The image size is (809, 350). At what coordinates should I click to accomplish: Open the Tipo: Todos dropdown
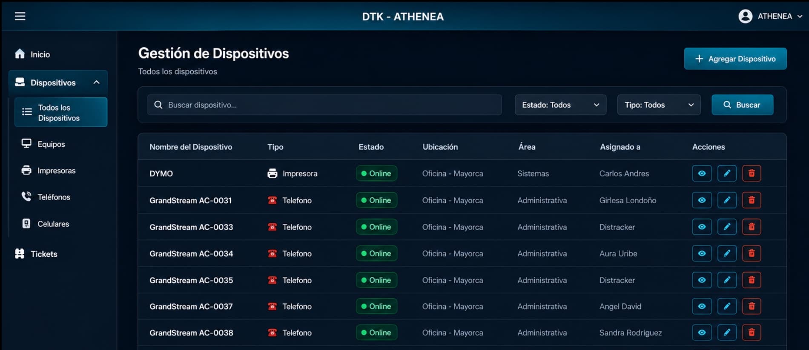tap(659, 105)
